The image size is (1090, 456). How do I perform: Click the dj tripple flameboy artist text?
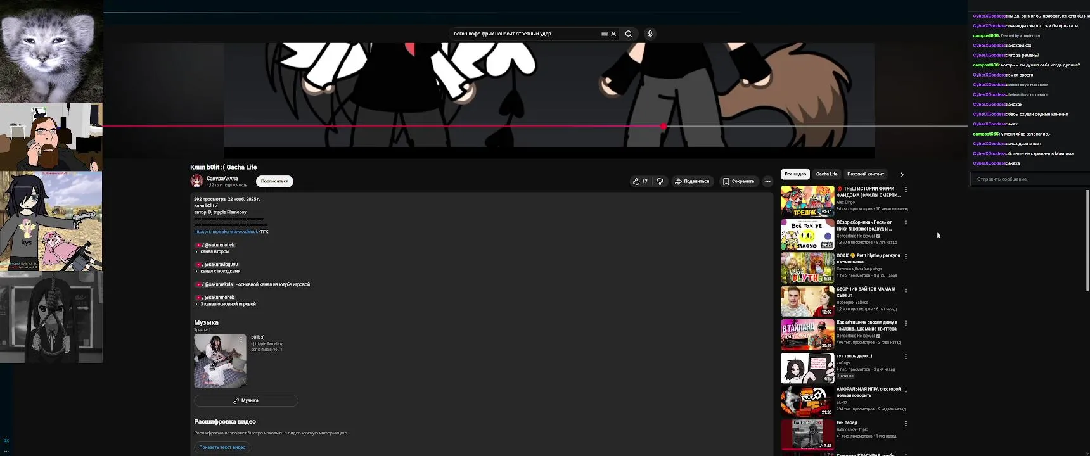[267, 344]
